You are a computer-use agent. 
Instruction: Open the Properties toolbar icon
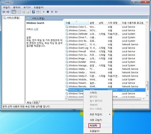[19, 12]
